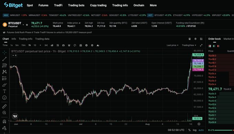Click the bar replay icon
Viewport: 234px width, 134px height.
(75, 45)
